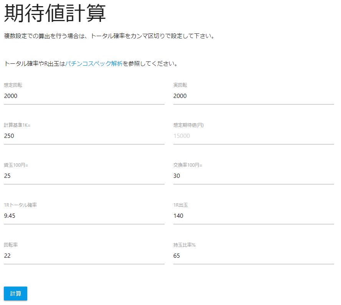Select the 計算基準1K= field with 250
This screenshot has height=305, width=341.
pyautogui.click(x=84, y=136)
